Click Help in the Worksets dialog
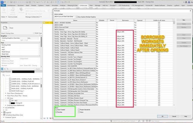 pos(185,116)
